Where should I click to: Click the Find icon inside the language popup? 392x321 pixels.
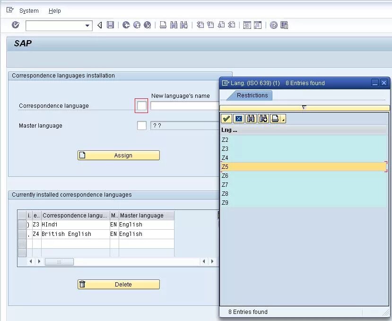point(251,119)
